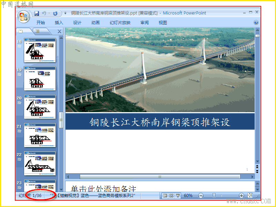Open the 开始 ribbon tab
Viewport: 276px width, 207px height.
(x=41, y=22)
